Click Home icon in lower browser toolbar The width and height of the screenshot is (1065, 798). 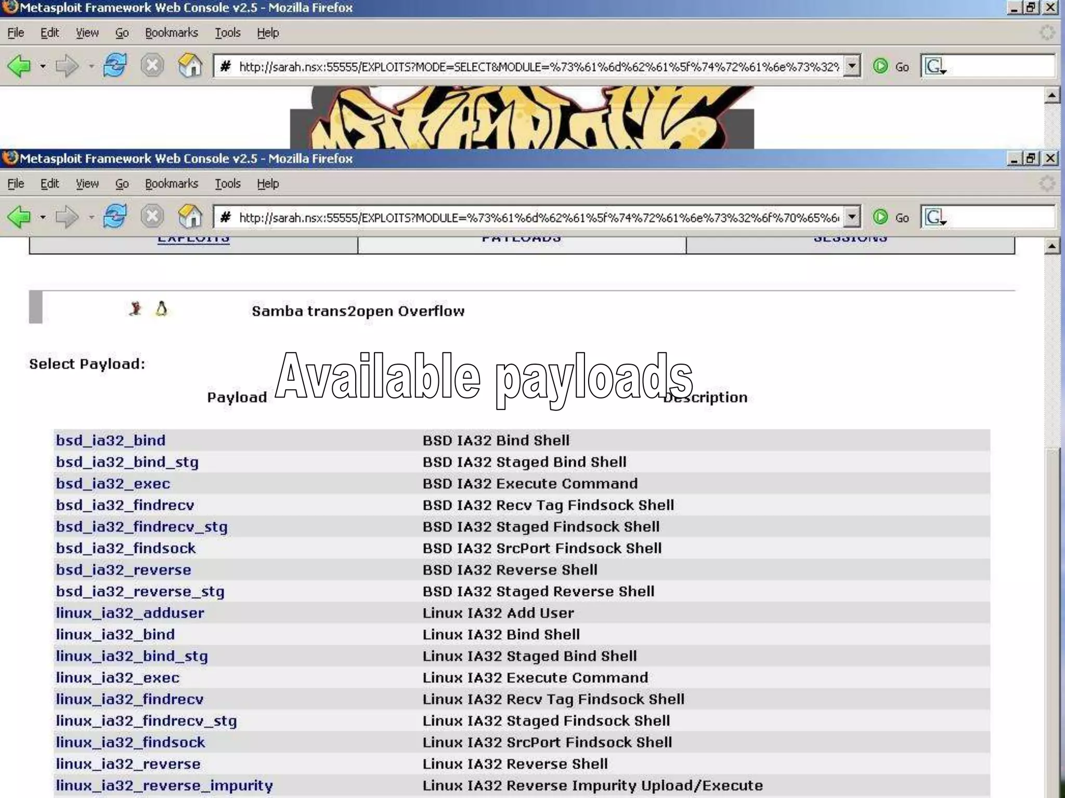click(190, 217)
